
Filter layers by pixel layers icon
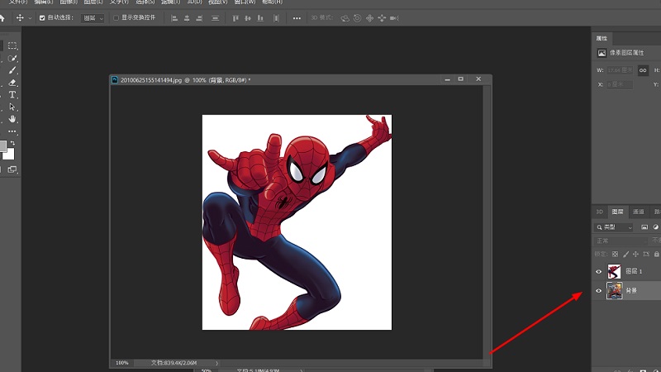click(644, 227)
